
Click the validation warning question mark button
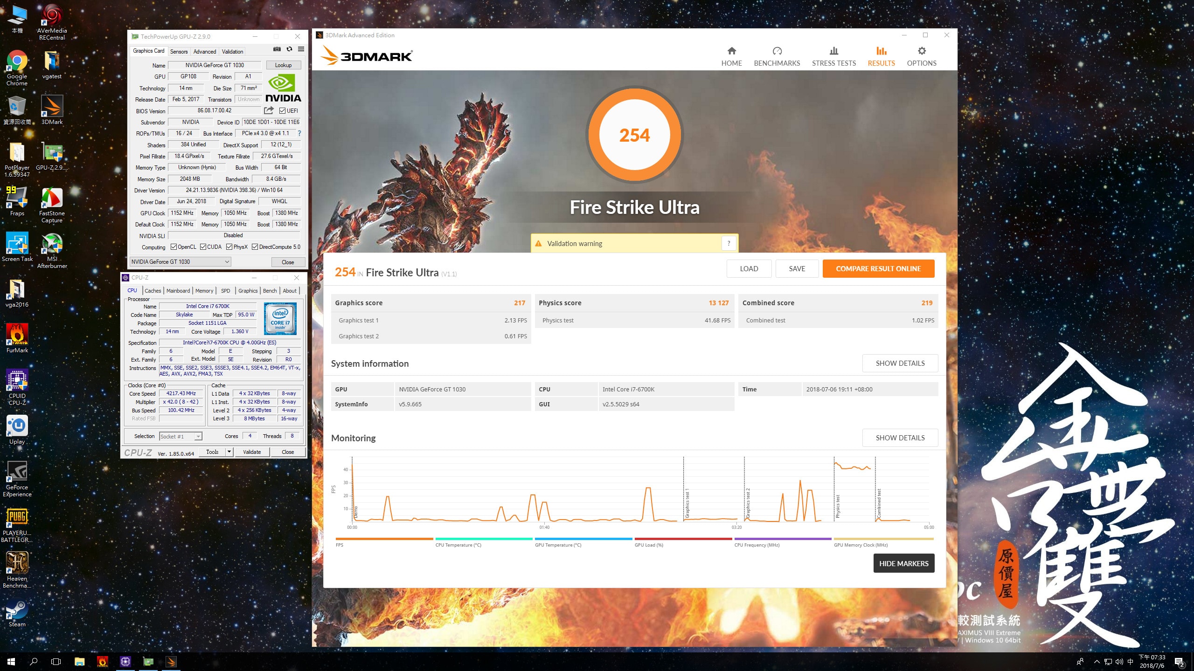point(729,243)
